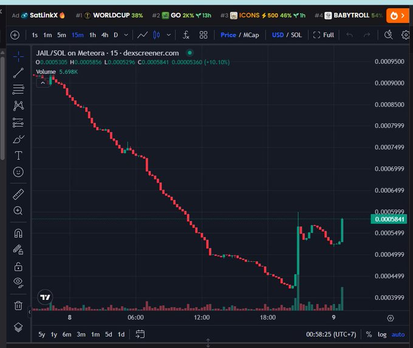The image size is (413, 348).
Task: Open trending token WORLDCUP
Action: coord(109,15)
